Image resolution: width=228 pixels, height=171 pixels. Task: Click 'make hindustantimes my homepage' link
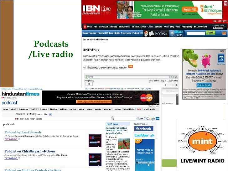pyautogui.click(x=21, y=89)
